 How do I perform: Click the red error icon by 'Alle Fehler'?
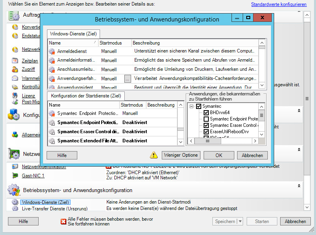click(63, 221)
